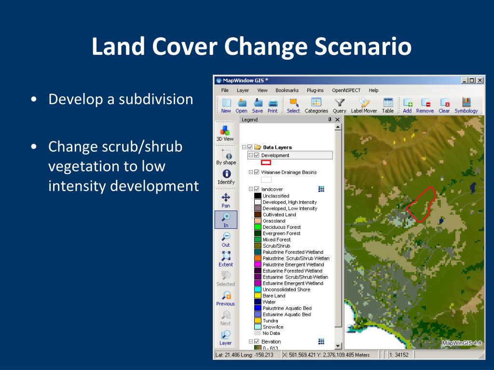Hide the landcover layer

(x=257, y=189)
